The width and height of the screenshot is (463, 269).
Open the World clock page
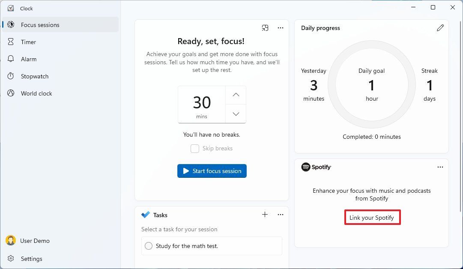point(36,93)
